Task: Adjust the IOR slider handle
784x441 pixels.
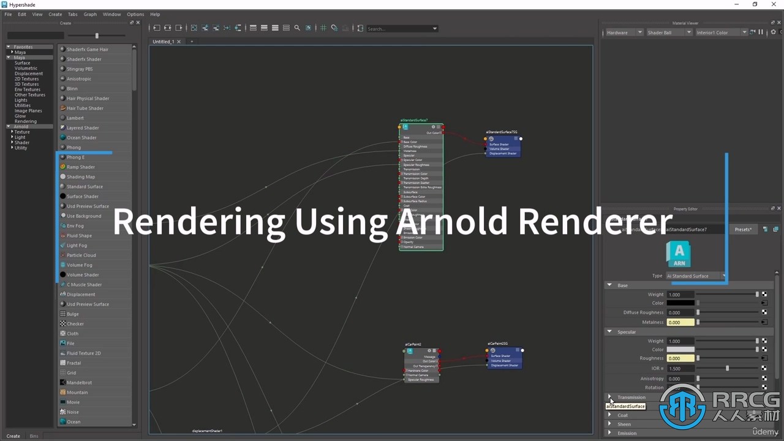Action: pyautogui.click(x=727, y=369)
